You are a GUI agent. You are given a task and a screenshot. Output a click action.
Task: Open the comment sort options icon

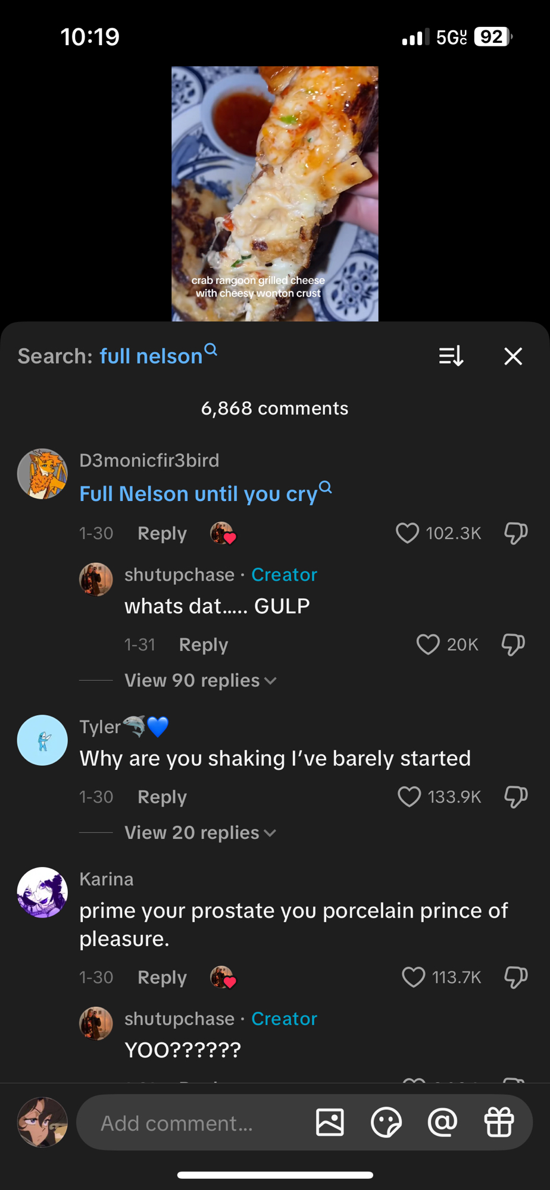click(x=451, y=356)
